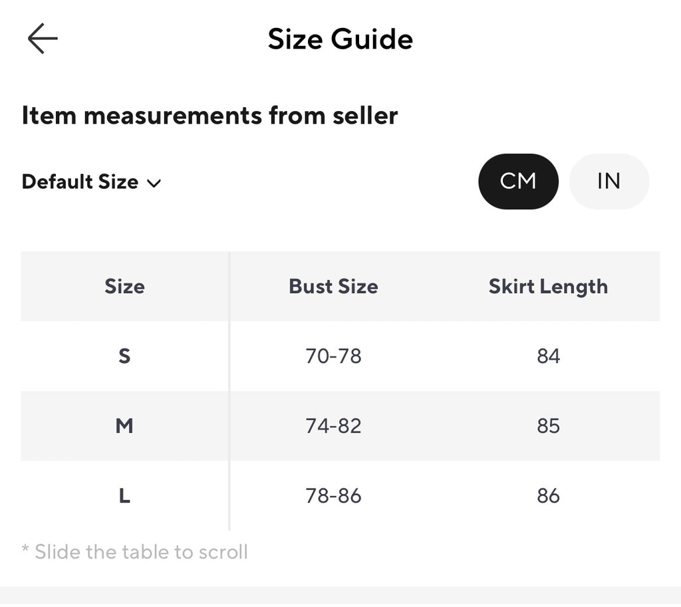Click skirt length value 86
681x607 pixels.
[x=549, y=495]
